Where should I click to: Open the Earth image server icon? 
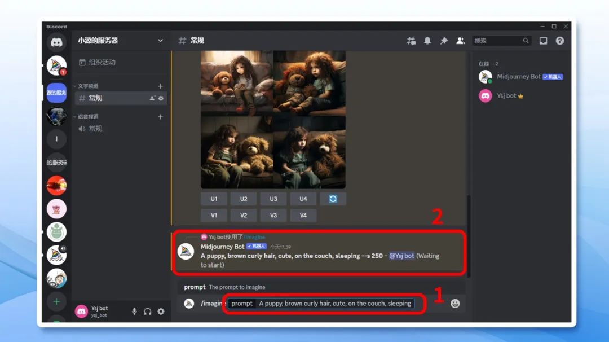(x=57, y=116)
